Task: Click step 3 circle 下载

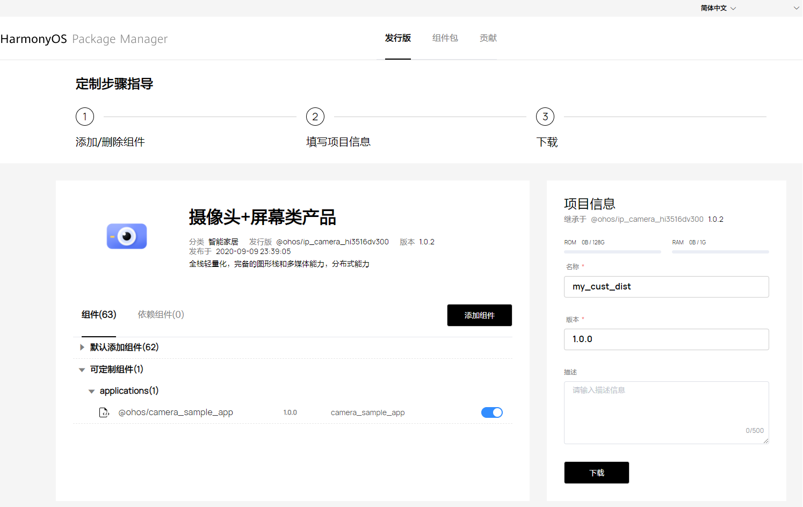Action: click(545, 117)
